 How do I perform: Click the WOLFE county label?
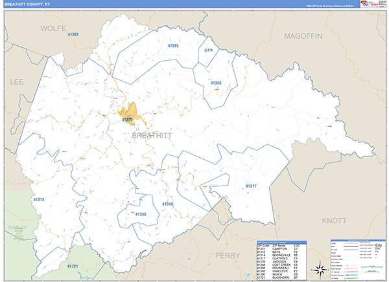point(53,28)
